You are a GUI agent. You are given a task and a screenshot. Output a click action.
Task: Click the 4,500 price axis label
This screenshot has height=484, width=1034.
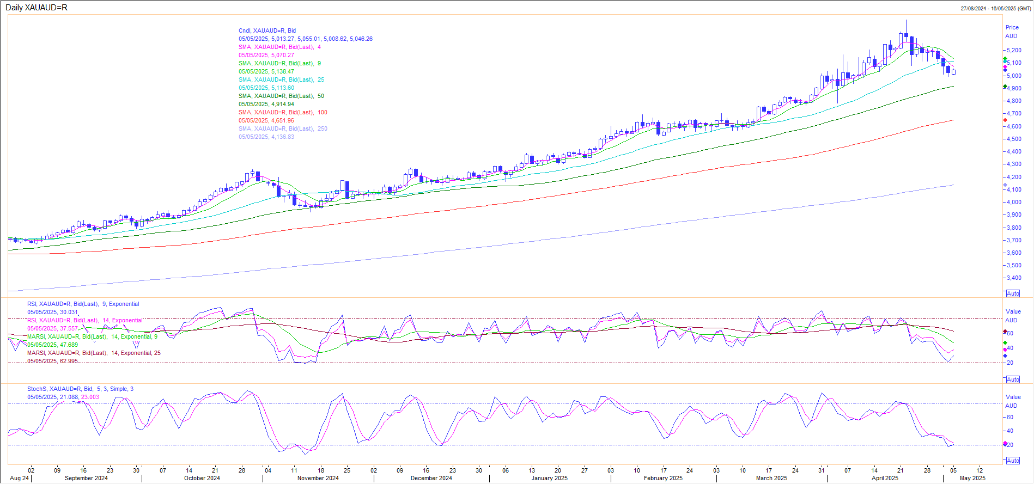(x=1014, y=139)
